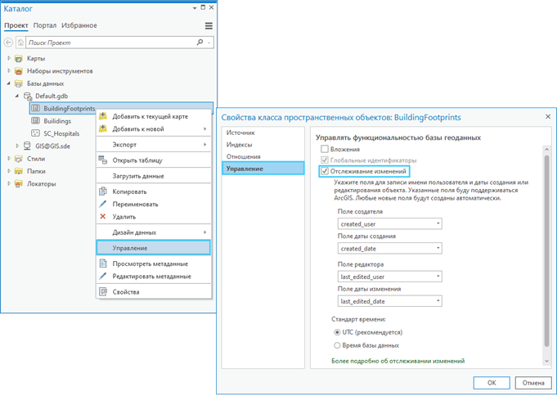Open the Поле даты изменения dropdown

click(x=389, y=301)
